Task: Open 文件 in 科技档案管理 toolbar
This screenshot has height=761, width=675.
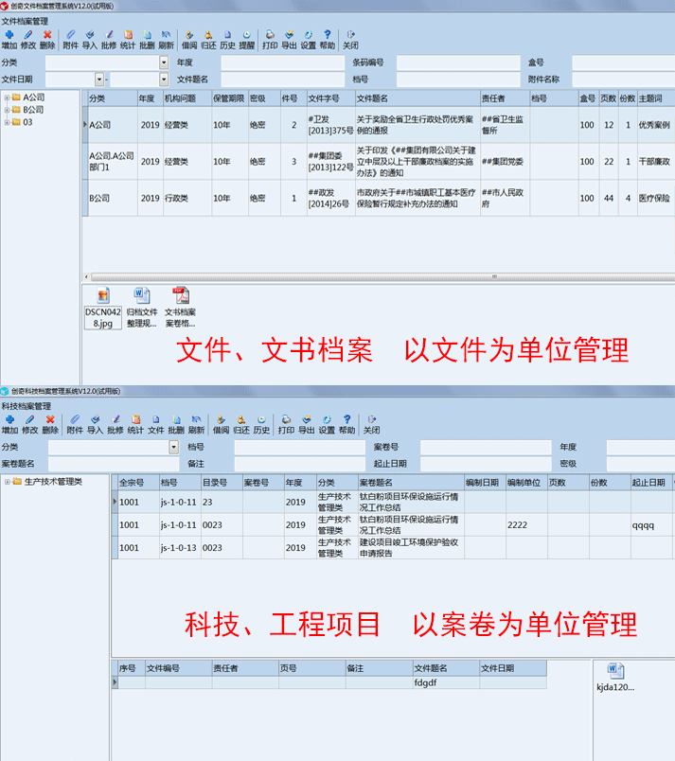Action: click(156, 425)
